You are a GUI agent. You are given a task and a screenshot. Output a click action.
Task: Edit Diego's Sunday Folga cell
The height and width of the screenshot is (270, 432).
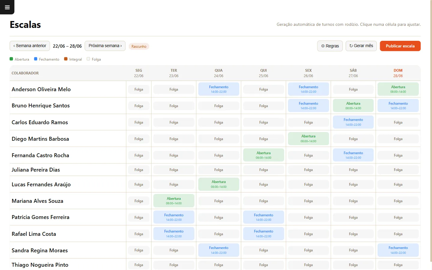[398, 139]
